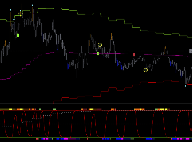Click the first green up arrow signal
This screenshot has height=142, width=192.
tap(18, 35)
